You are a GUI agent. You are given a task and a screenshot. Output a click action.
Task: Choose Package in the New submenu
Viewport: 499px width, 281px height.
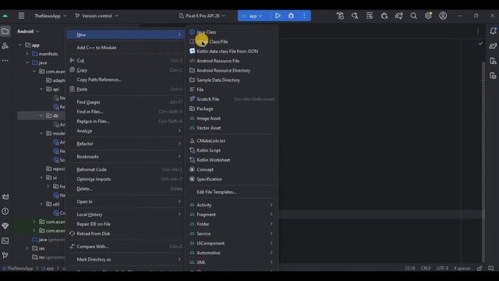[232, 108]
